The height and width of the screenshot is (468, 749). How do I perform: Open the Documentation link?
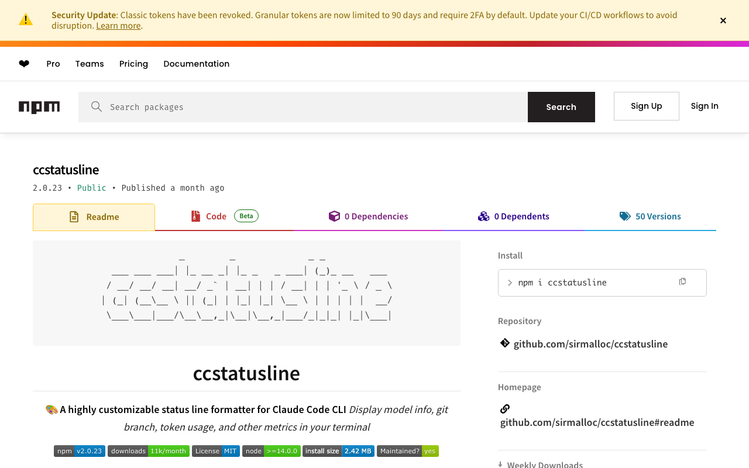(x=197, y=64)
